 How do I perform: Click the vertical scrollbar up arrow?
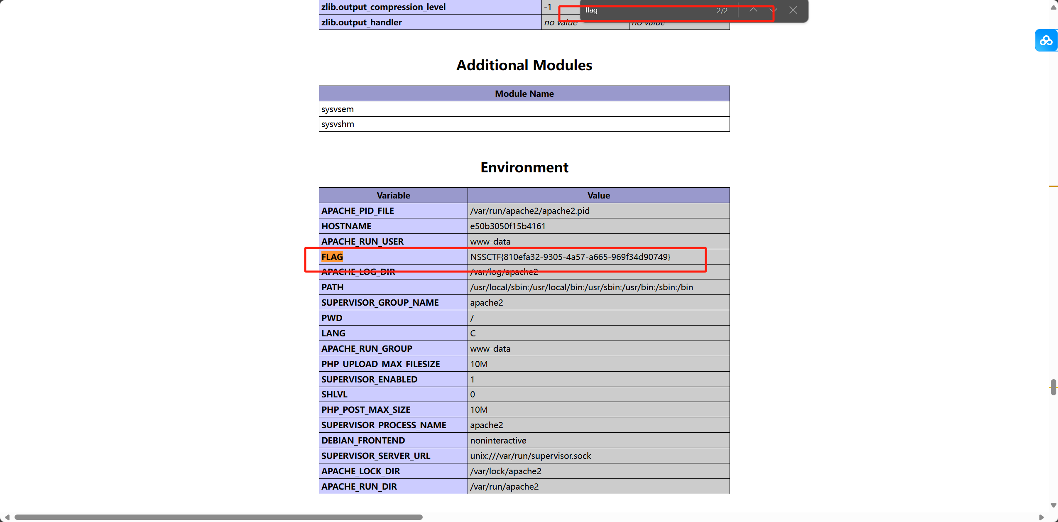coord(1053,7)
